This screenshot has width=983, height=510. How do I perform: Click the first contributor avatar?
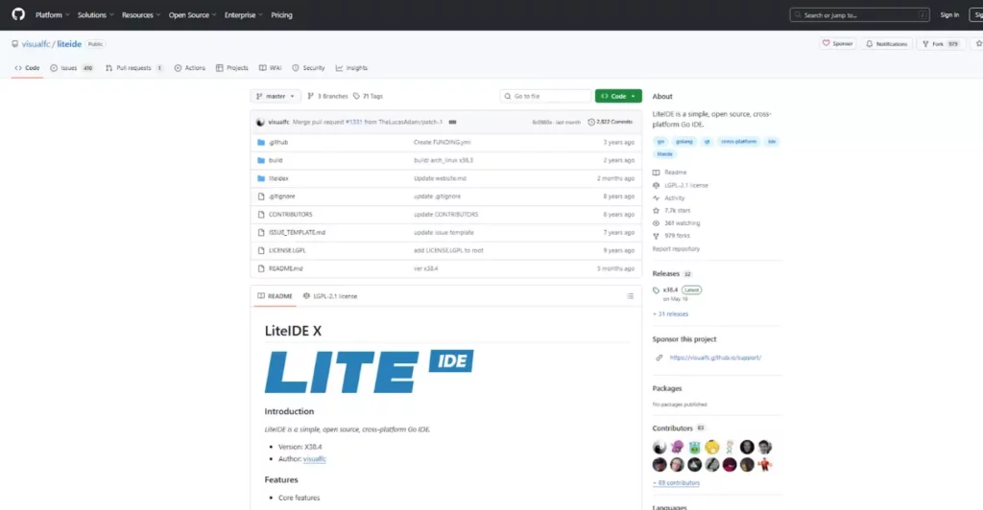(x=659, y=447)
